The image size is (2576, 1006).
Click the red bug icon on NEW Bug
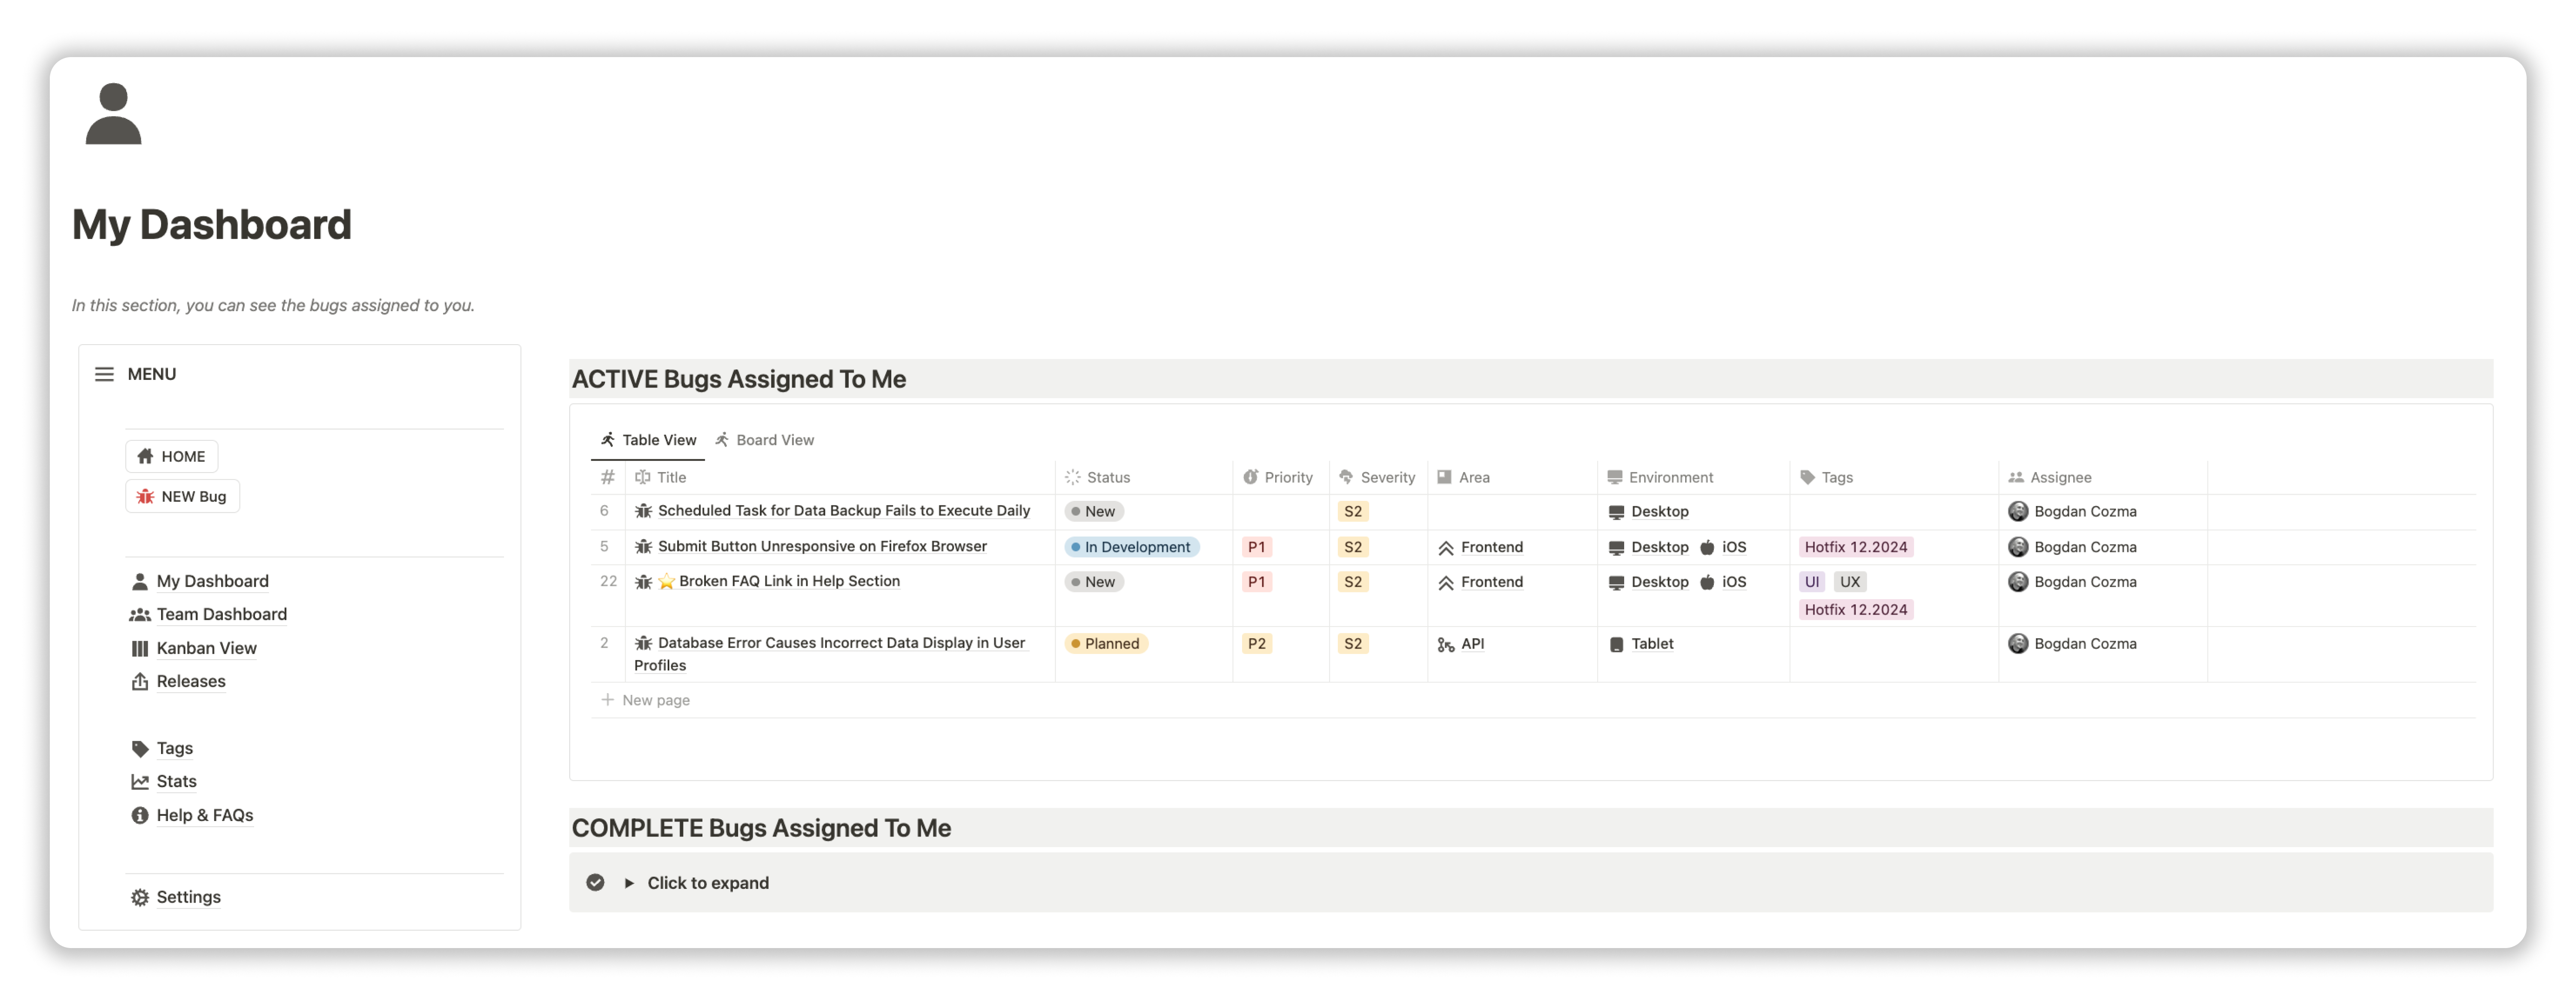click(x=145, y=497)
